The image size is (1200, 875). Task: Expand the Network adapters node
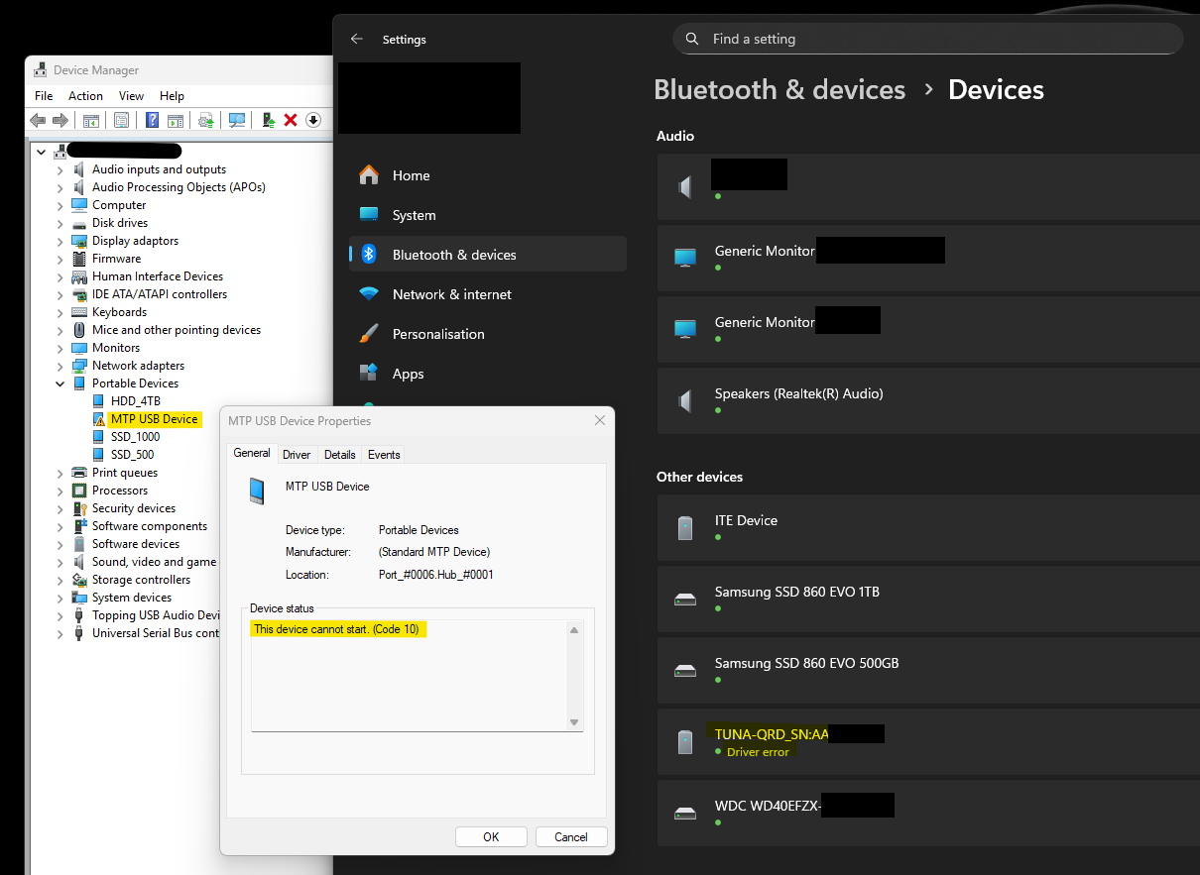pyautogui.click(x=60, y=366)
